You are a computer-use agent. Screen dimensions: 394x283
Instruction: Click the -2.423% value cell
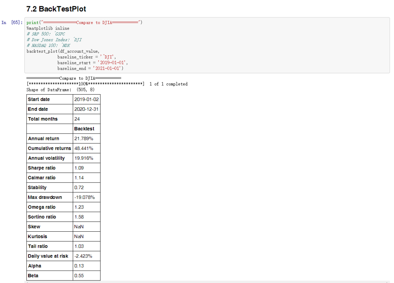point(86,256)
